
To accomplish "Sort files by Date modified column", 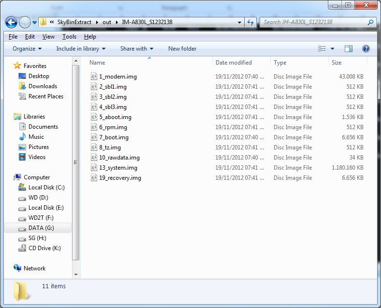I will pyautogui.click(x=234, y=63).
